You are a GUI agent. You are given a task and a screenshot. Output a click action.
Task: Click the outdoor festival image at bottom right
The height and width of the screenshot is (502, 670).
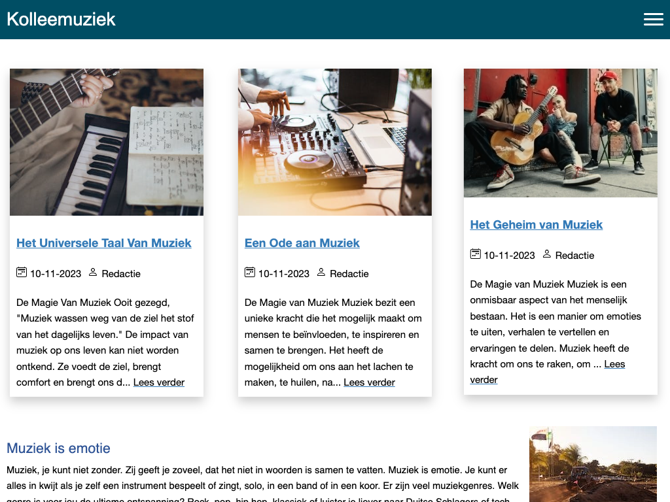(593, 464)
